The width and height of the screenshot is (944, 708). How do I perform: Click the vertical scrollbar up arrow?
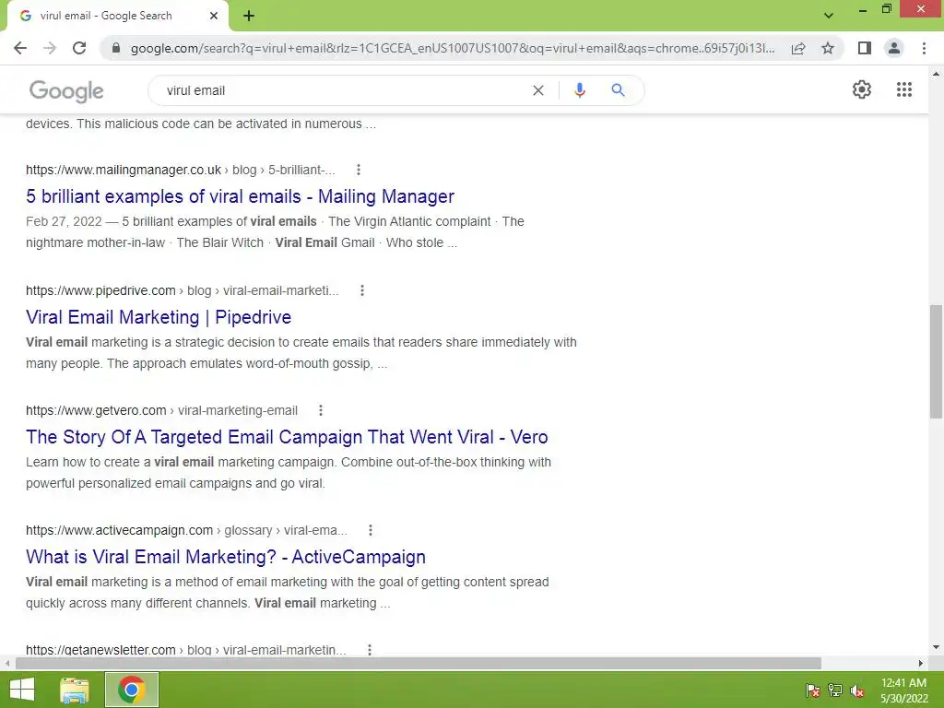click(x=936, y=74)
